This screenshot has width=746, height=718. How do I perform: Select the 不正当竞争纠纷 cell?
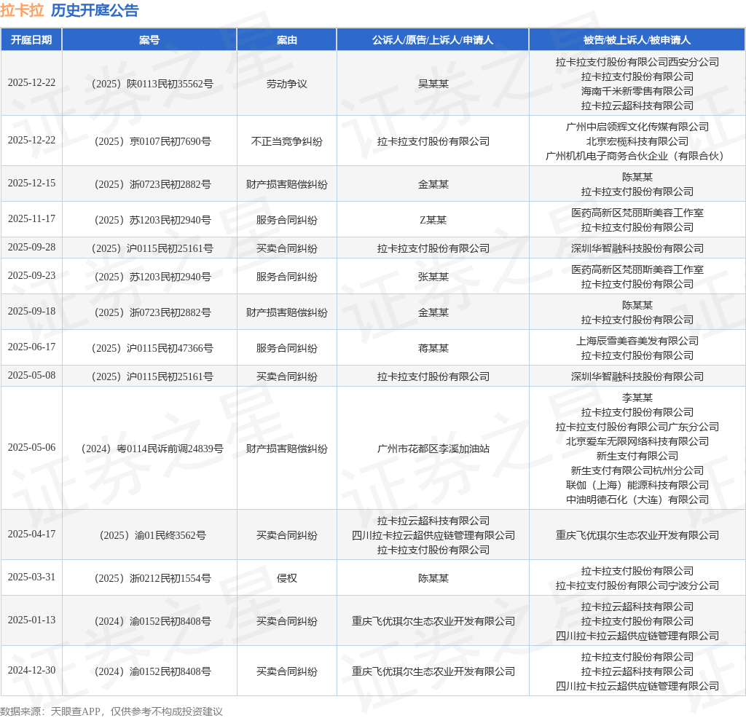click(x=287, y=141)
